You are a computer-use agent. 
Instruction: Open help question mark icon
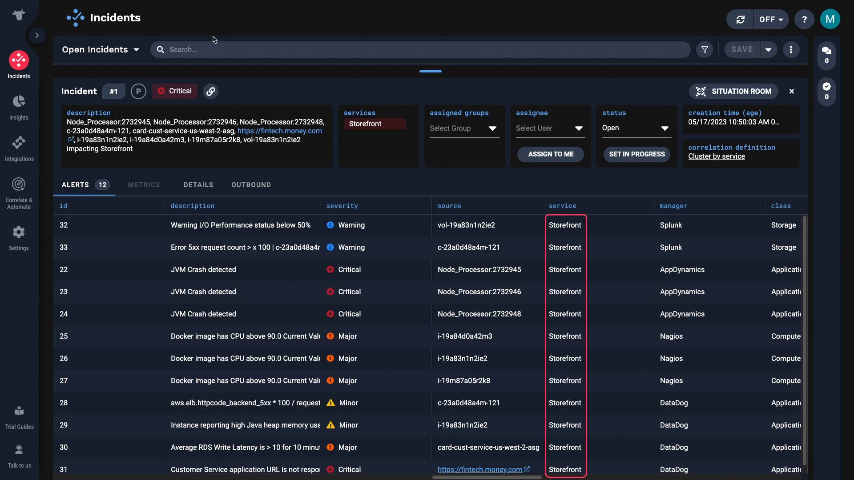(804, 20)
